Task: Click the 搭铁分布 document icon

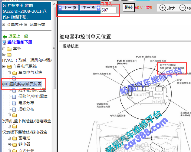Action: [x=14, y=109]
